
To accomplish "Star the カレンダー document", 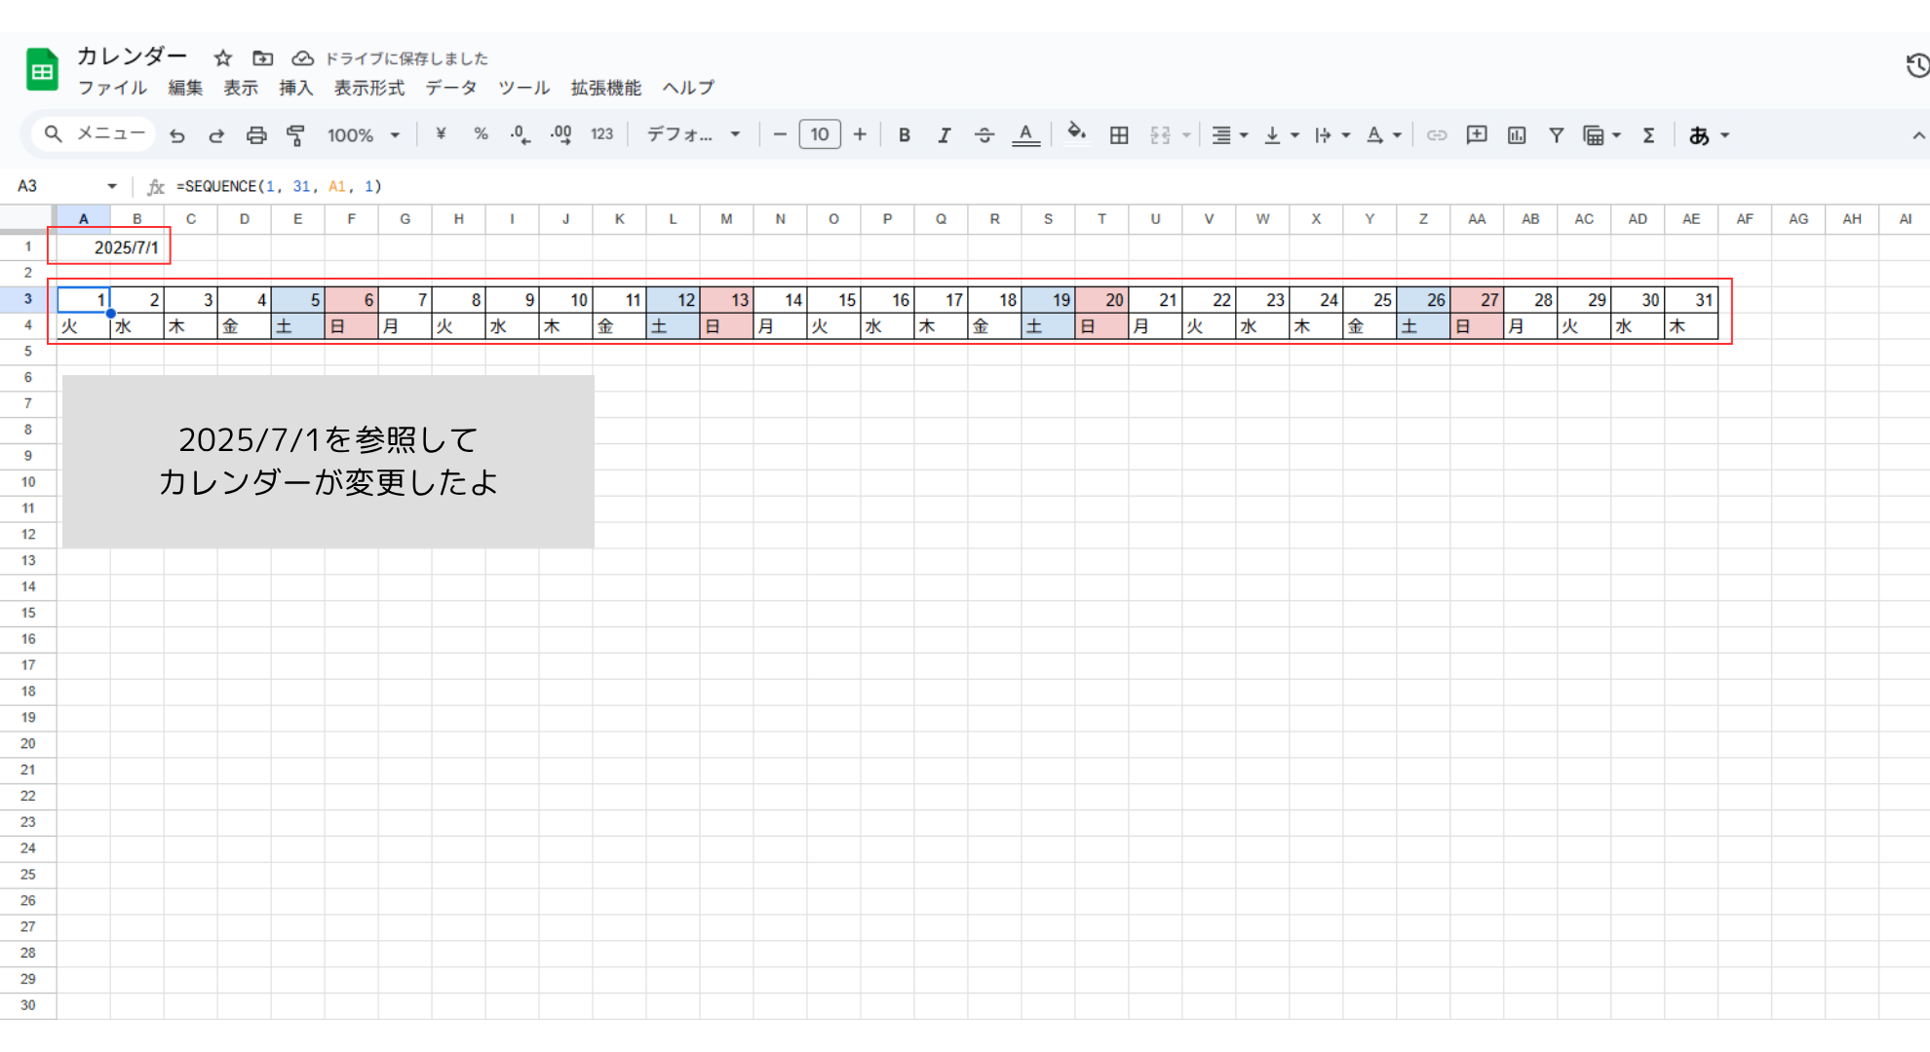I will [x=223, y=58].
